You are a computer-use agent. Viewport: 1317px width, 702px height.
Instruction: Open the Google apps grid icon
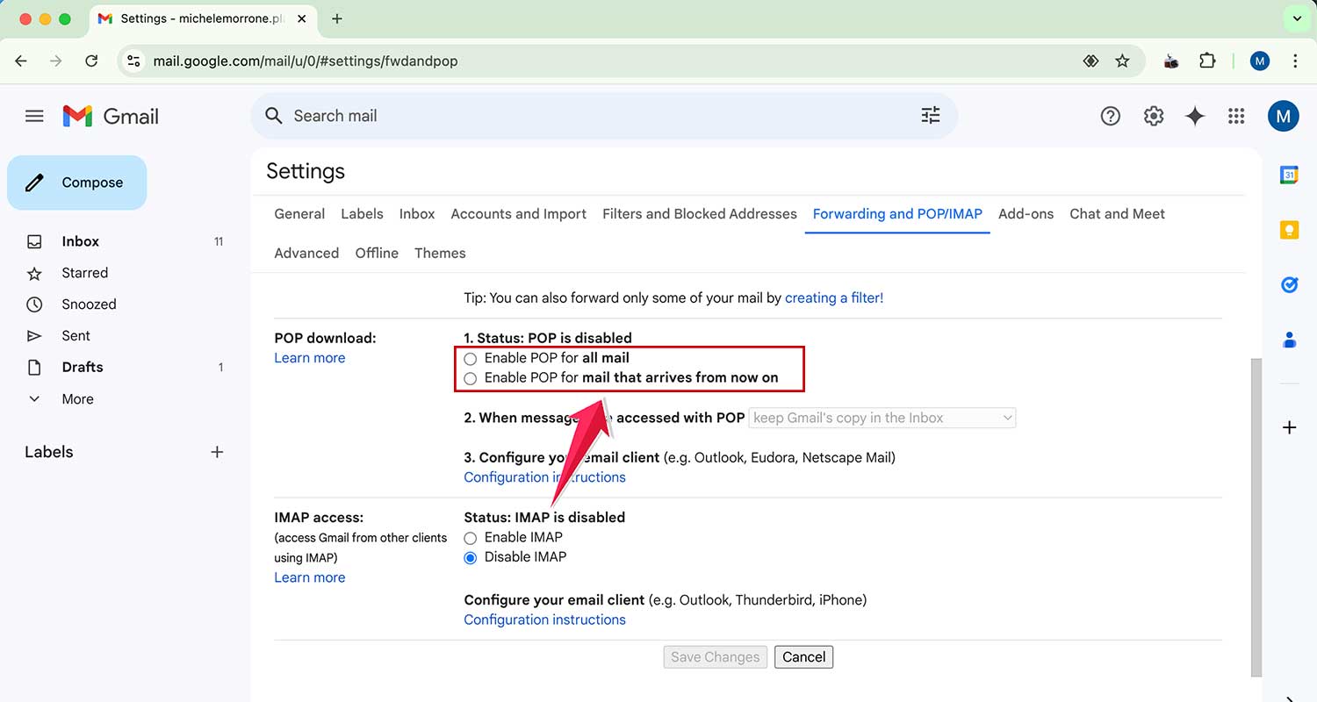pyautogui.click(x=1236, y=115)
